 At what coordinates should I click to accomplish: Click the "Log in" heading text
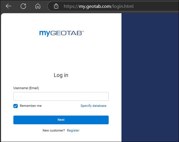61,75
